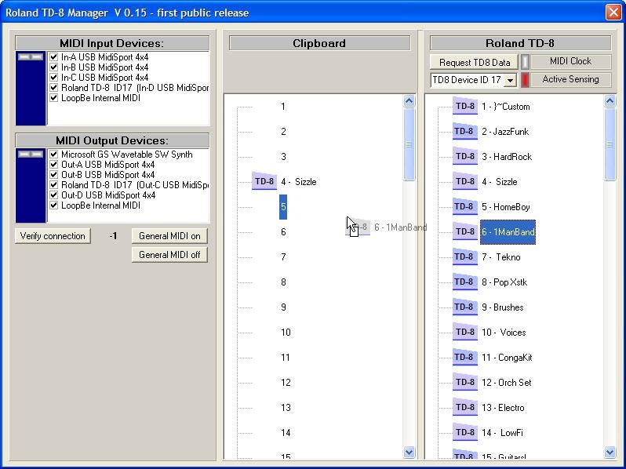Screen dimensions: 626x469
Task: Click the TD-8 icon beside 5 - HomeBoy
Action: (465, 207)
